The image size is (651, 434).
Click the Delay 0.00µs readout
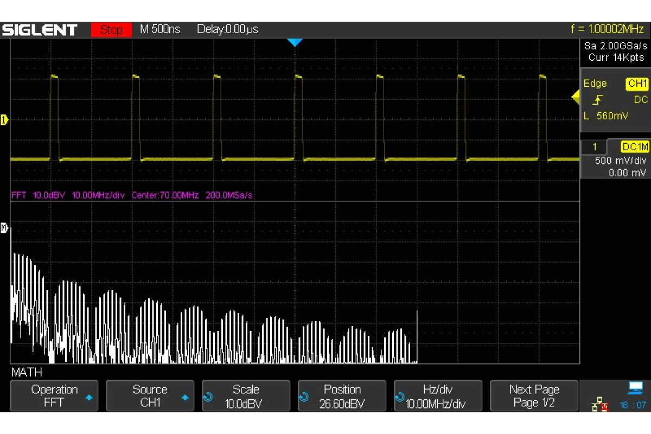227,29
